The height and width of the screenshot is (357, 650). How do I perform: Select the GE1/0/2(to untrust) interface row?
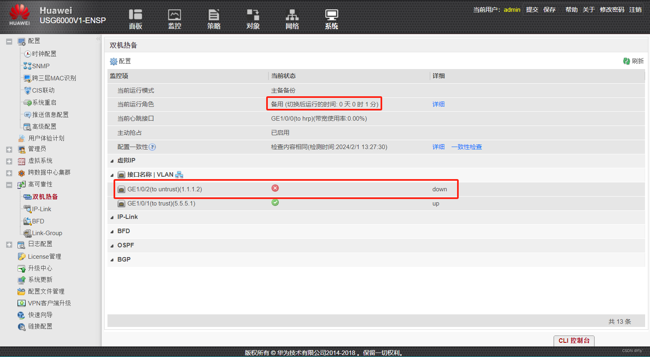(376, 189)
